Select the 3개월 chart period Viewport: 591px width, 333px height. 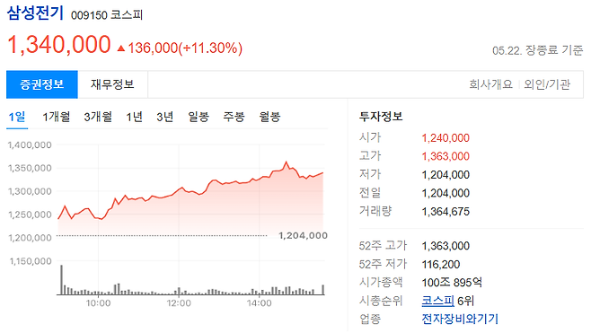coord(98,117)
